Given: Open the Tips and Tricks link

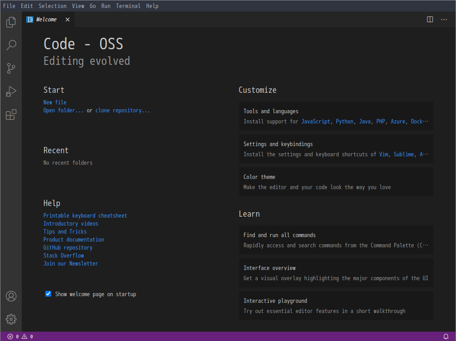Looking at the screenshot, I should (65, 231).
